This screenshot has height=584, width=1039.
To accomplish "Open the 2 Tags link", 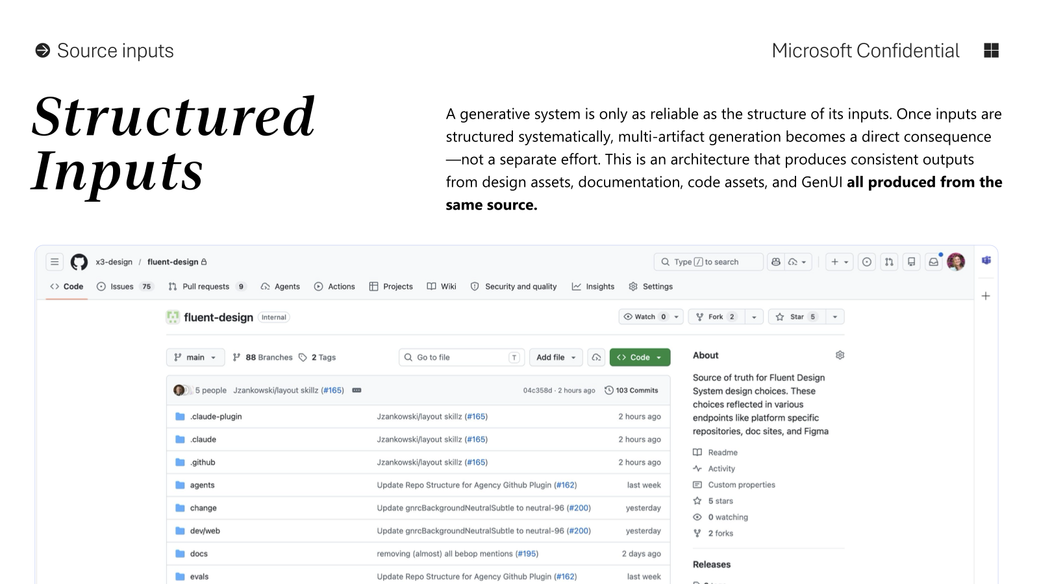I will point(317,358).
